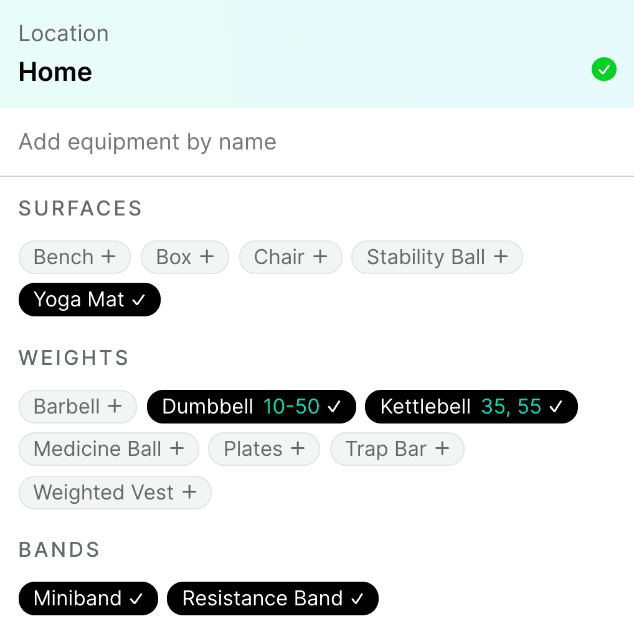
Task: Add Stability Ball to equipment
Action: (437, 257)
